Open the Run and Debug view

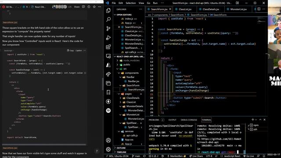pyautogui.click(x=108, y=38)
